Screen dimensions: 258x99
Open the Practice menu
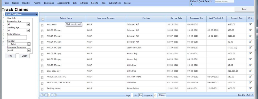15,3
